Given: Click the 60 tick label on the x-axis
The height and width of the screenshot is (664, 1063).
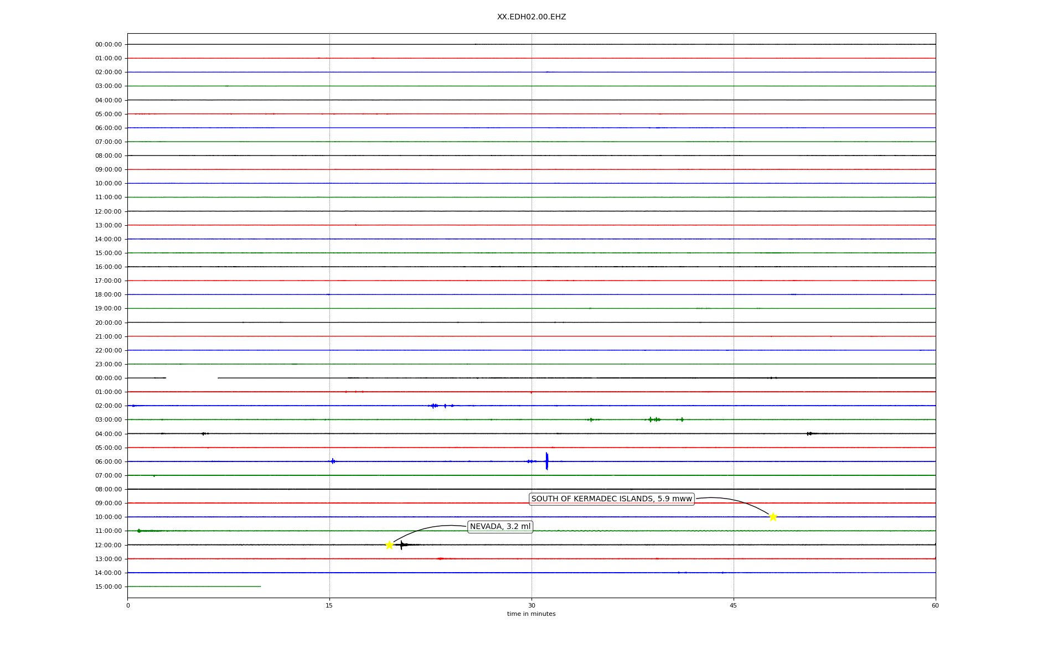Looking at the screenshot, I should point(935,605).
